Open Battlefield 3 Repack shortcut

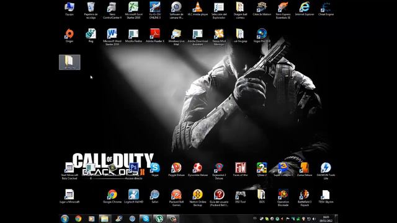[305, 198]
